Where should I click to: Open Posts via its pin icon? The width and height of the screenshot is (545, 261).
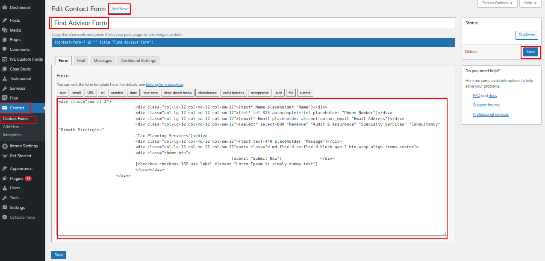[x=5, y=21]
